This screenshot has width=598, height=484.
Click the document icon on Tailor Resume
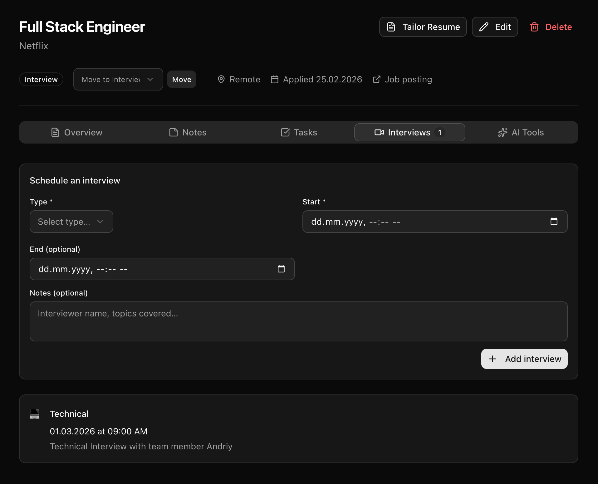(391, 27)
